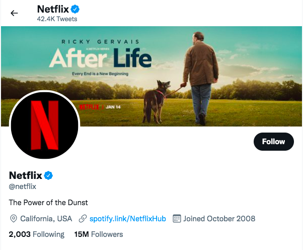
Task: Click the After Life title in the banner
Action: pyautogui.click(x=100, y=59)
